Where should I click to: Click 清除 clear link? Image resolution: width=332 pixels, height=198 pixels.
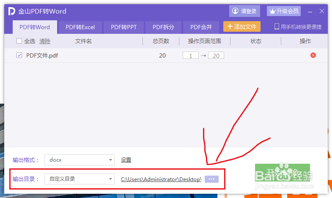pyautogui.click(x=45, y=41)
